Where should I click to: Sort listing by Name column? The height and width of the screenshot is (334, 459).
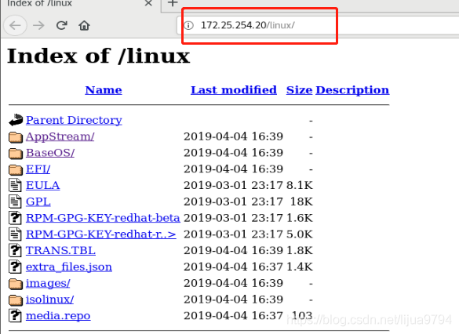104,90
